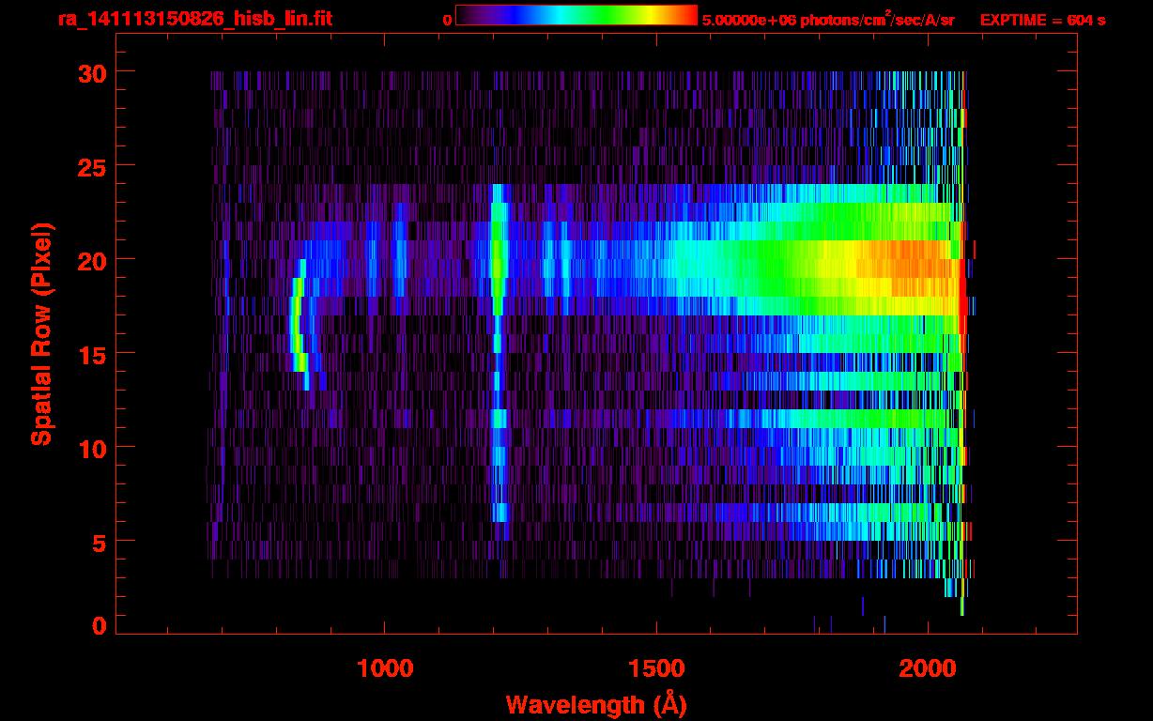The height and width of the screenshot is (721, 1153).
Task: Click the rainbow color scale bar
Action: (x=576, y=15)
